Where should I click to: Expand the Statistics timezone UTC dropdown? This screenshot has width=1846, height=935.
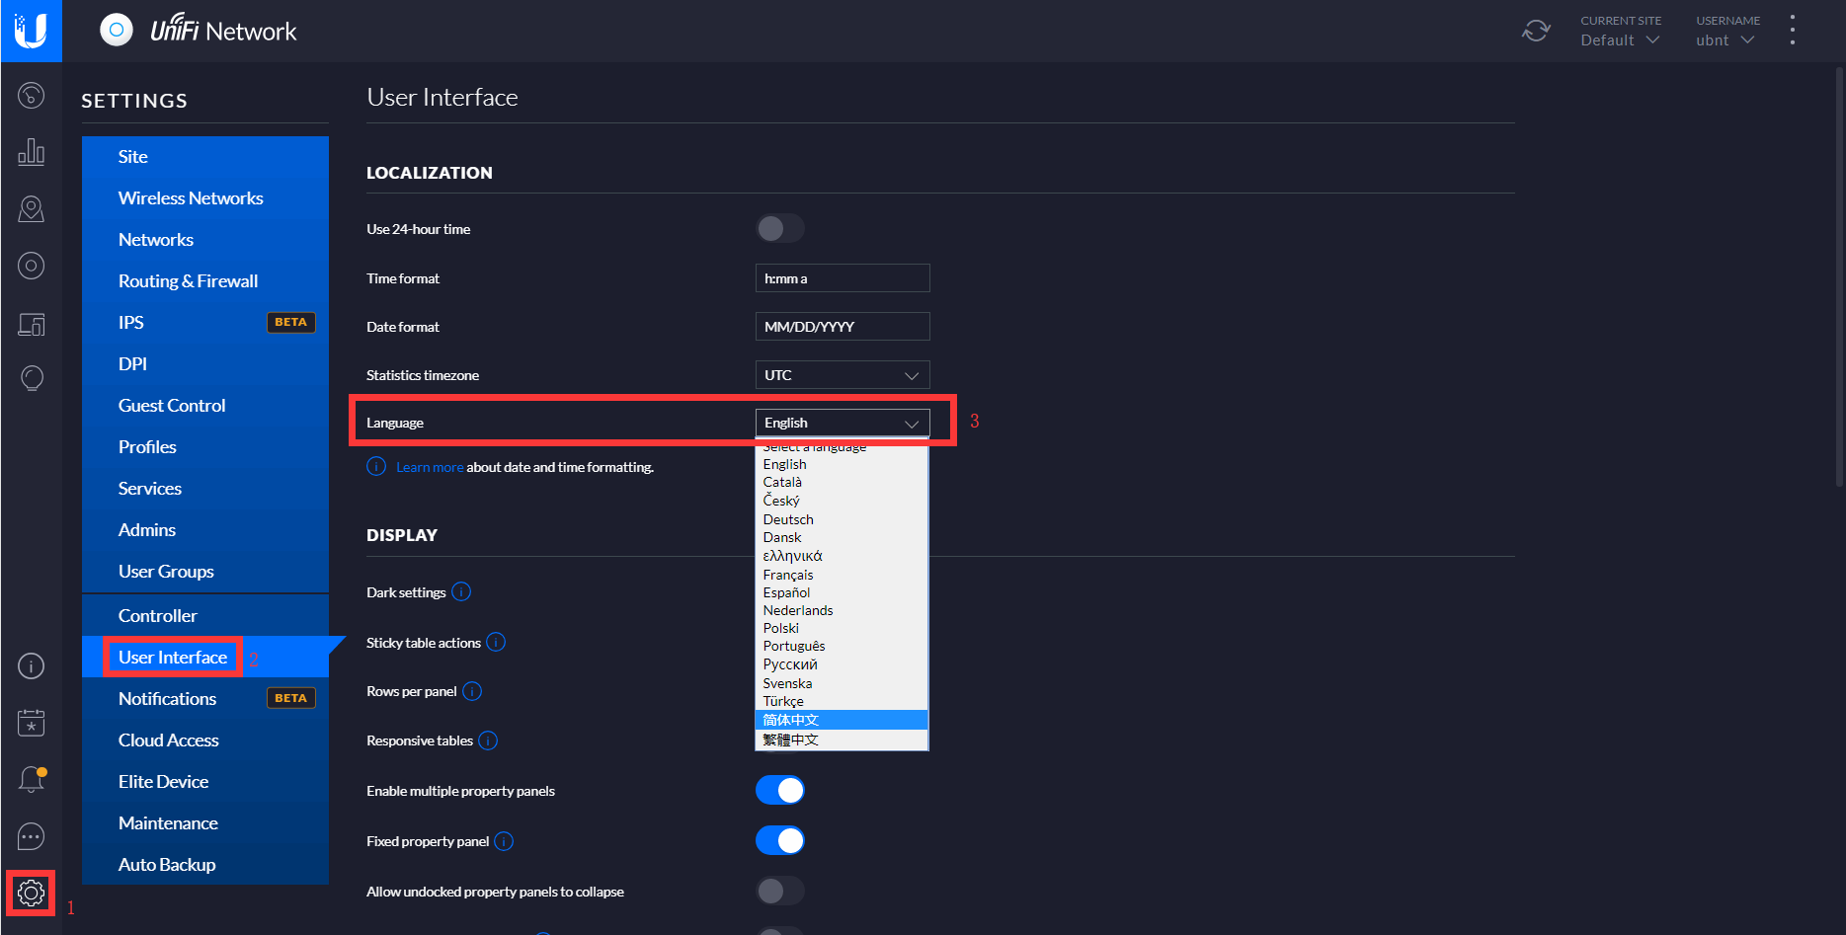point(842,375)
